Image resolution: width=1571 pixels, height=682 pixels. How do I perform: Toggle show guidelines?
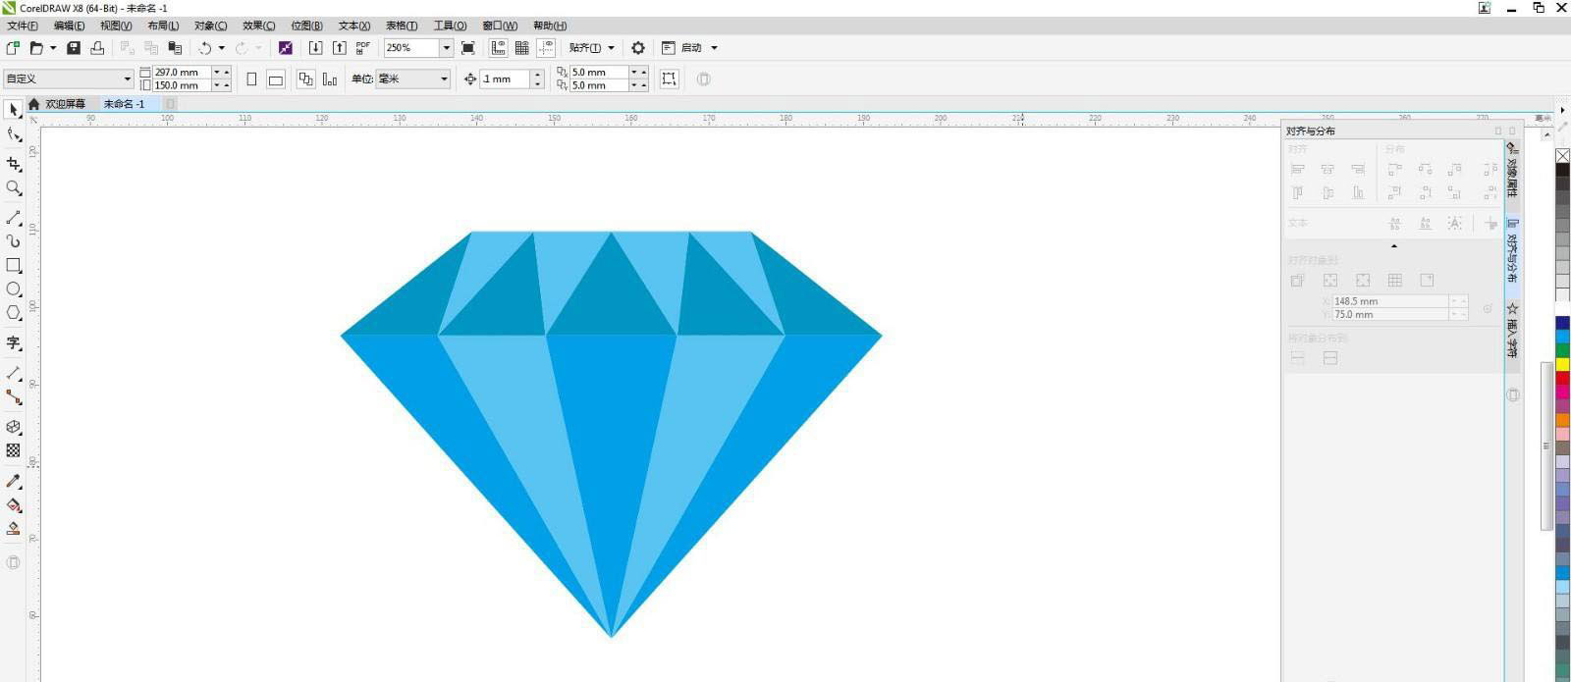coord(546,47)
